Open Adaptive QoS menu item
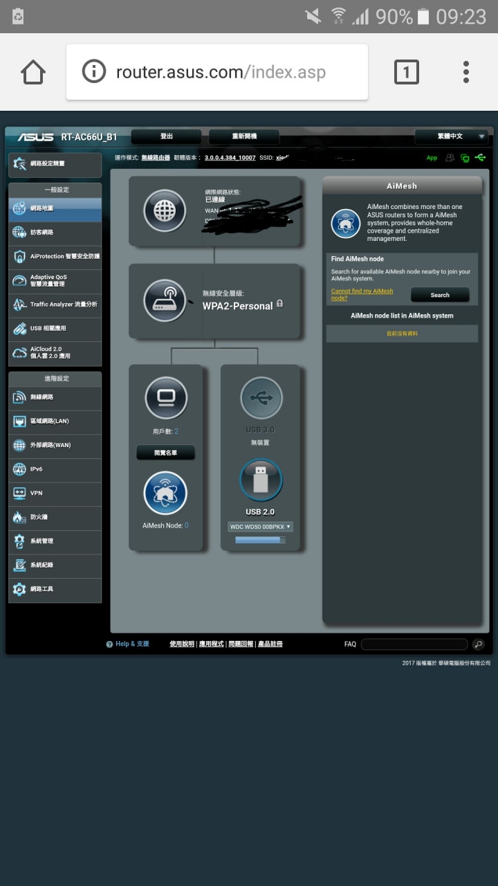498x886 pixels. [55, 280]
